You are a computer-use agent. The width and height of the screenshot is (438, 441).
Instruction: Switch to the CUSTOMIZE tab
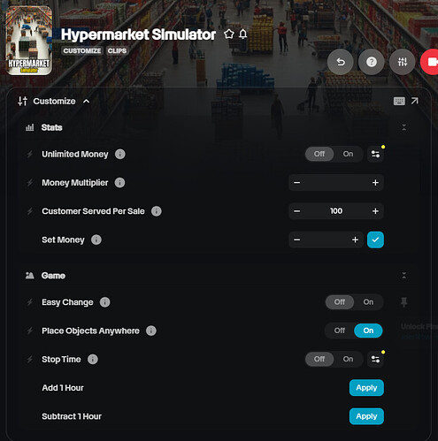pyautogui.click(x=82, y=51)
